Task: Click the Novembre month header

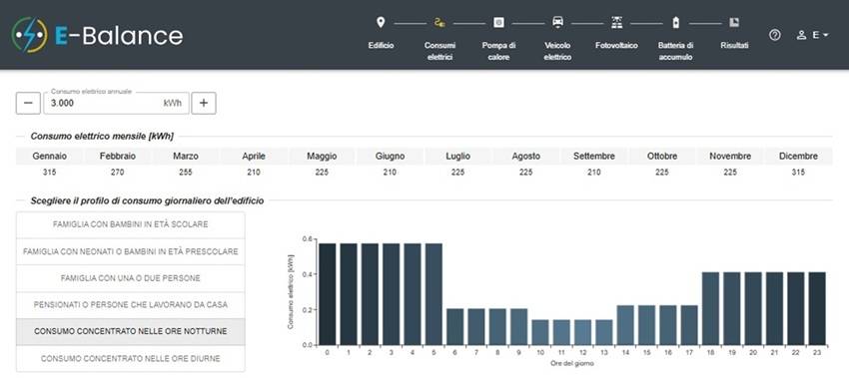Action: click(730, 157)
